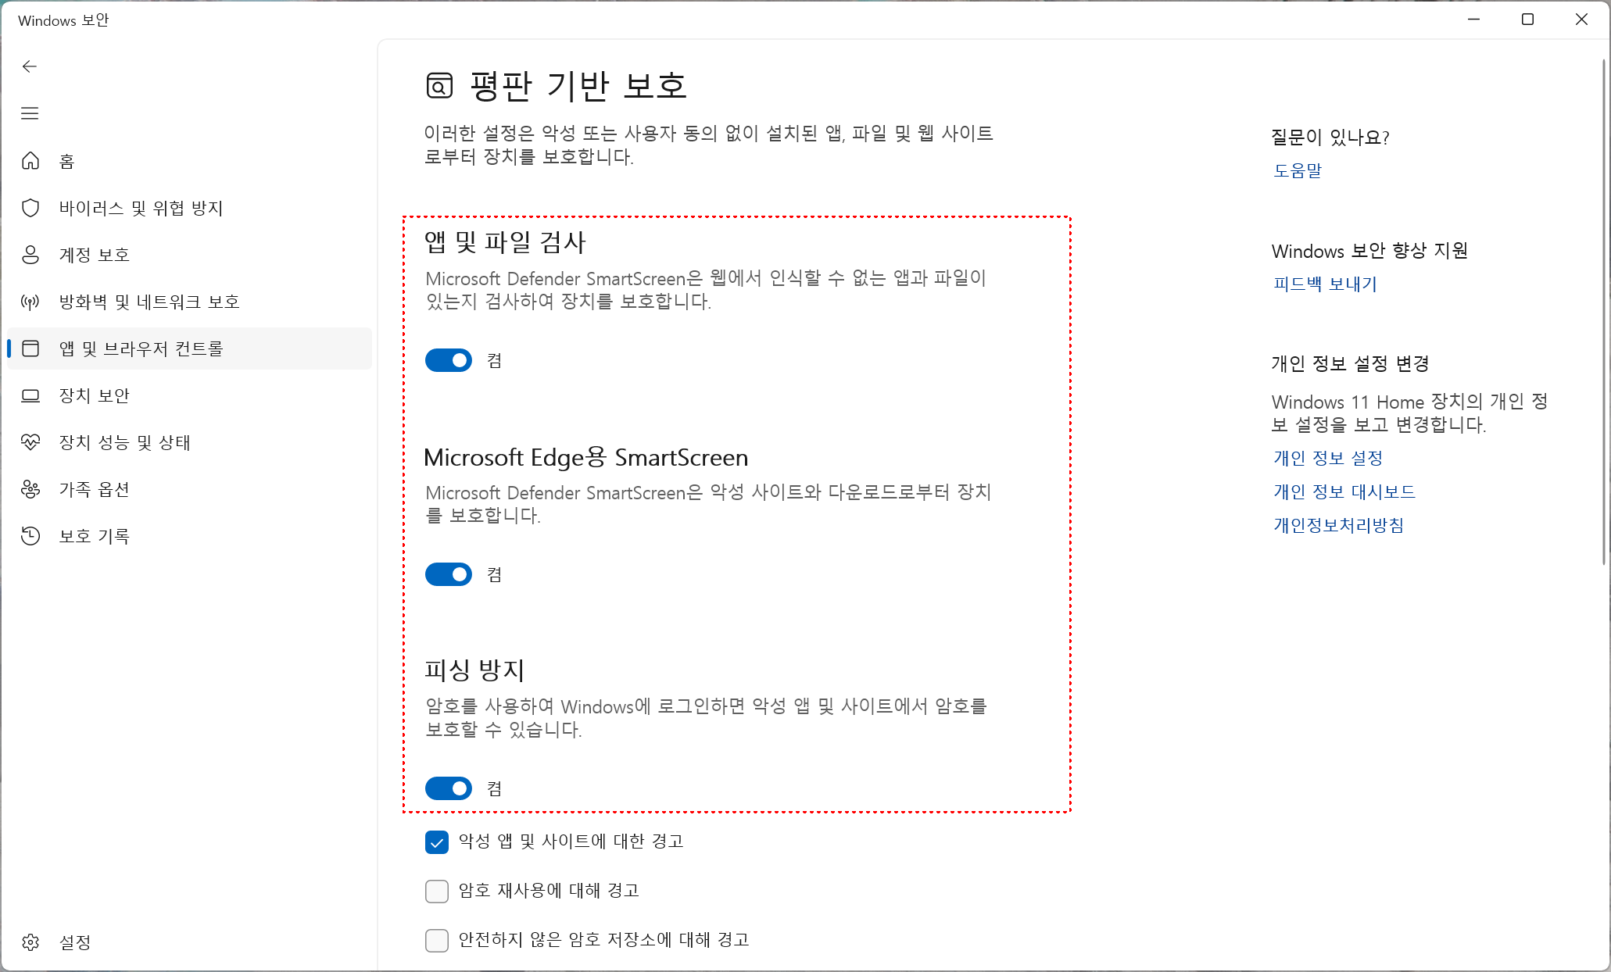
Task: Check 안전하지 않은 암호 저장소에 대해 경고
Action: (x=436, y=940)
